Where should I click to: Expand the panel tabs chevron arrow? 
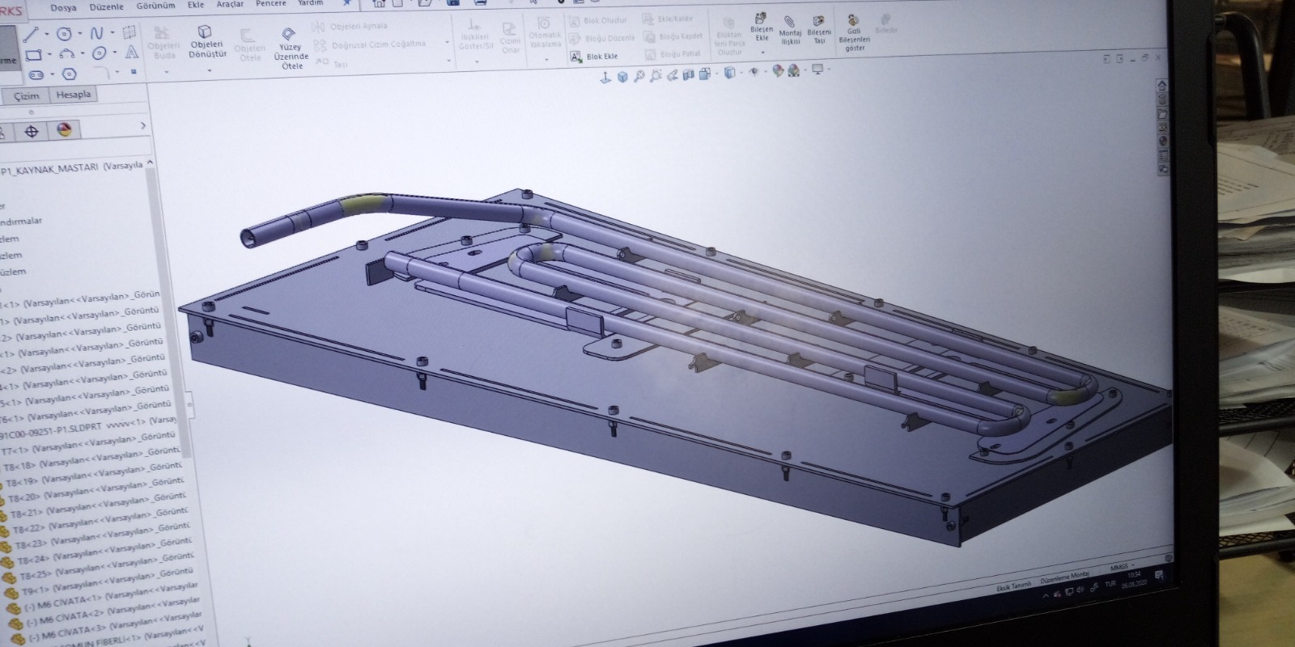143,125
